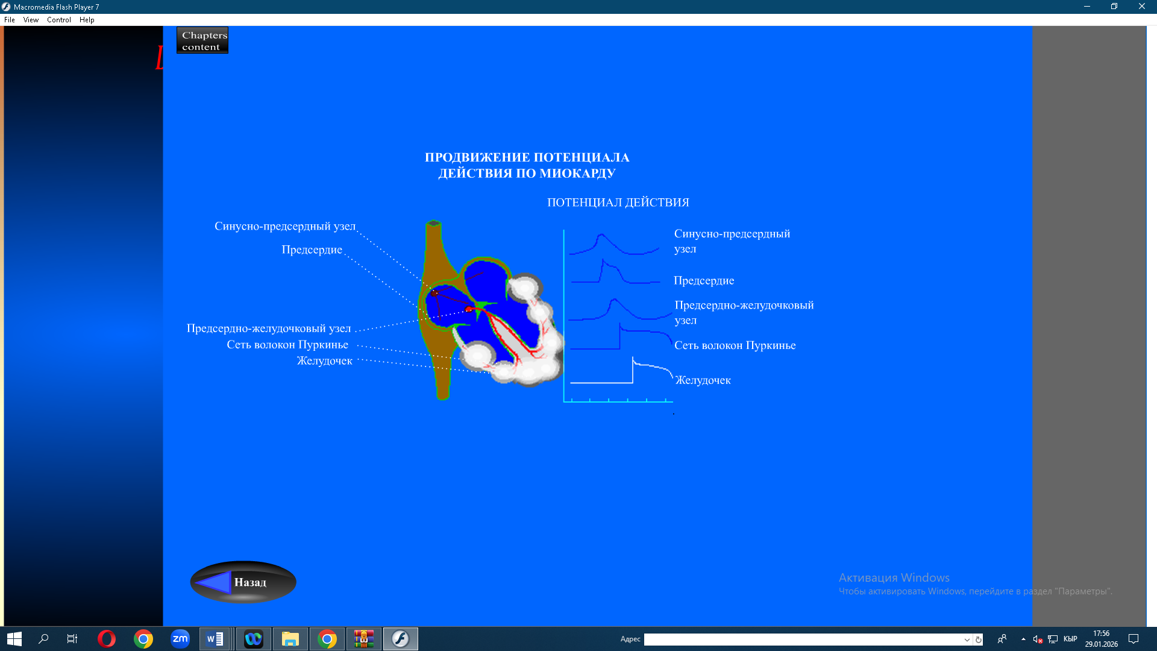Image resolution: width=1157 pixels, height=651 pixels.
Task: Open the Control menu
Action: pos(58,20)
